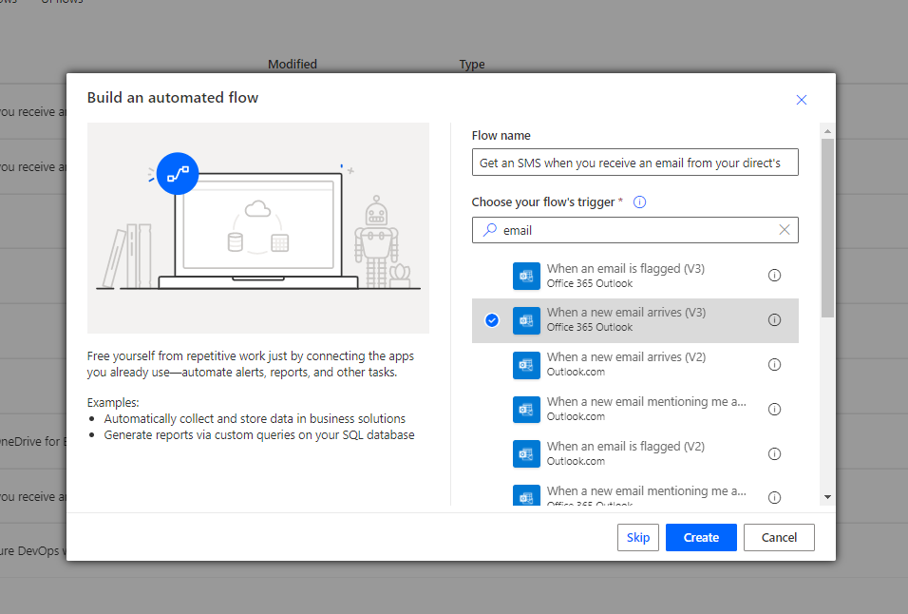The width and height of the screenshot is (908, 614).
Task: Clear the email search with the X icon
Action: point(785,230)
